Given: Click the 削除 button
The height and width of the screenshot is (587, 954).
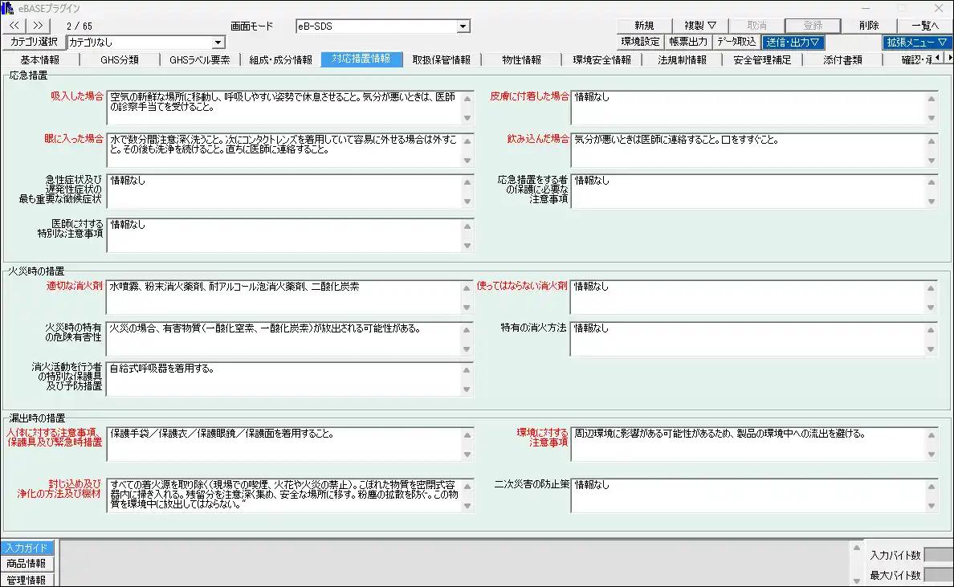Looking at the screenshot, I should 868,26.
